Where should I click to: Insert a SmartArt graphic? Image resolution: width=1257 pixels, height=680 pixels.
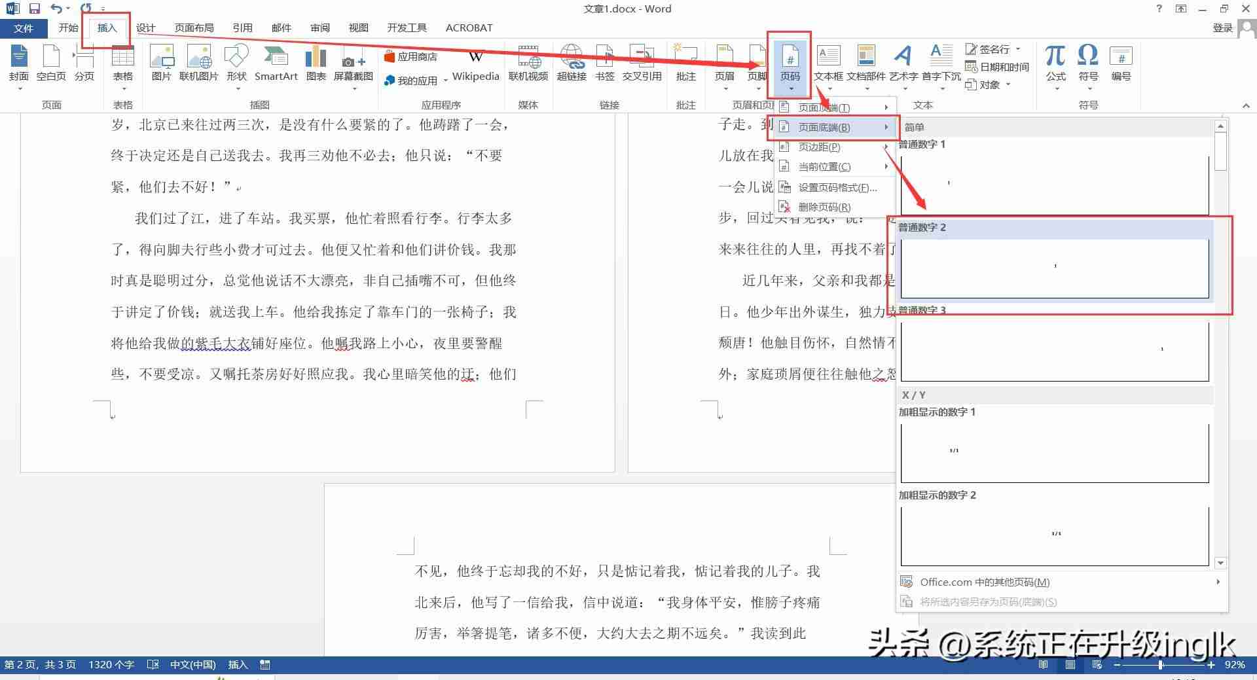pos(276,64)
